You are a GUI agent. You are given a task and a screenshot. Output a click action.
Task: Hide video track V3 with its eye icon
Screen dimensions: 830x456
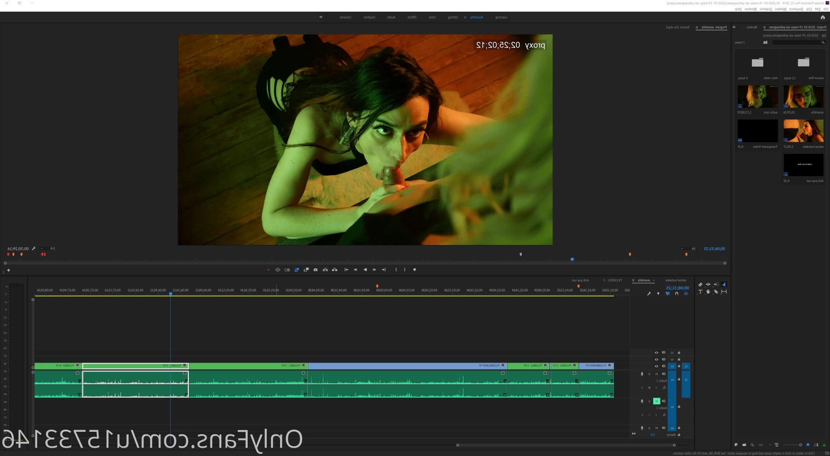click(656, 353)
